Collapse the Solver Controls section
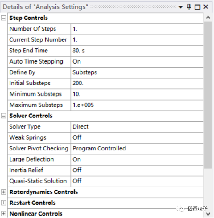 point(4,116)
